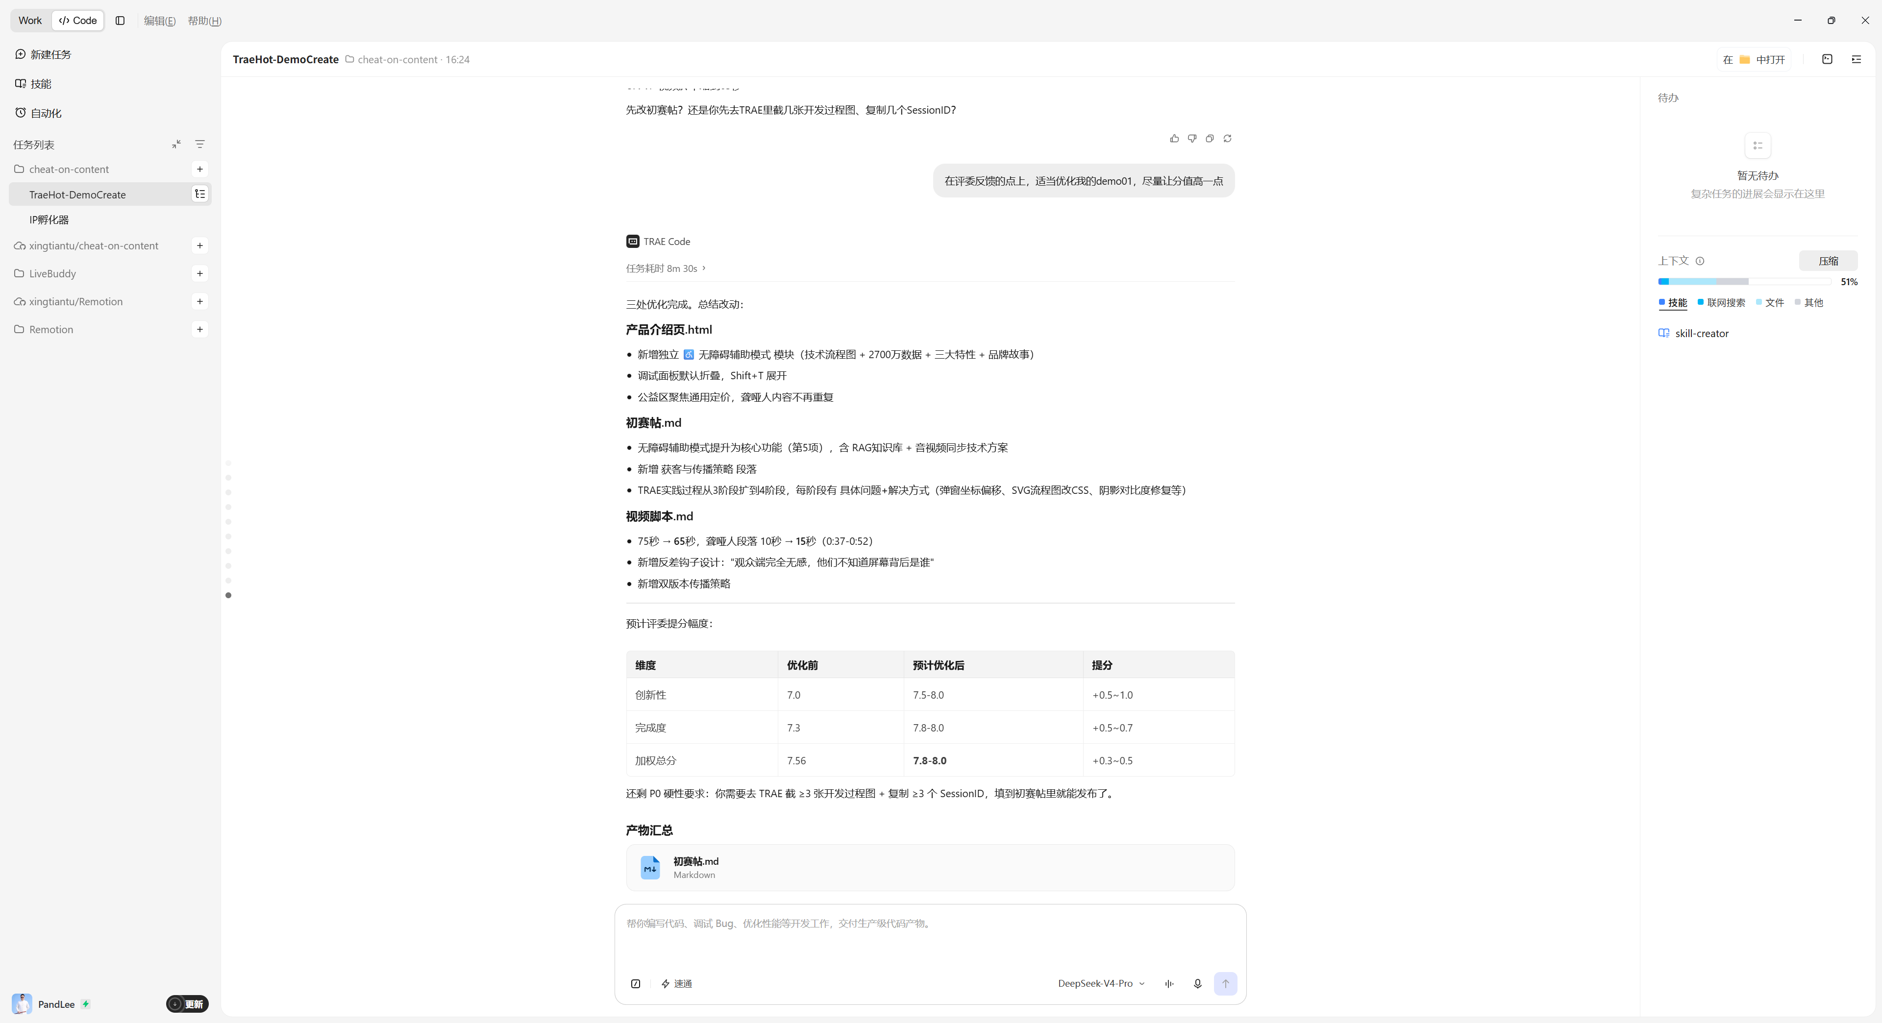Image resolution: width=1882 pixels, height=1023 pixels.
Task: Select the TraeHot-DemoCreate task row
Action: (110, 194)
